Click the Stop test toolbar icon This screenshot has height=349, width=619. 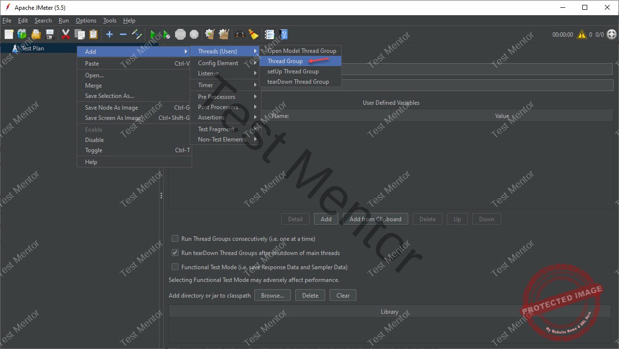[180, 34]
